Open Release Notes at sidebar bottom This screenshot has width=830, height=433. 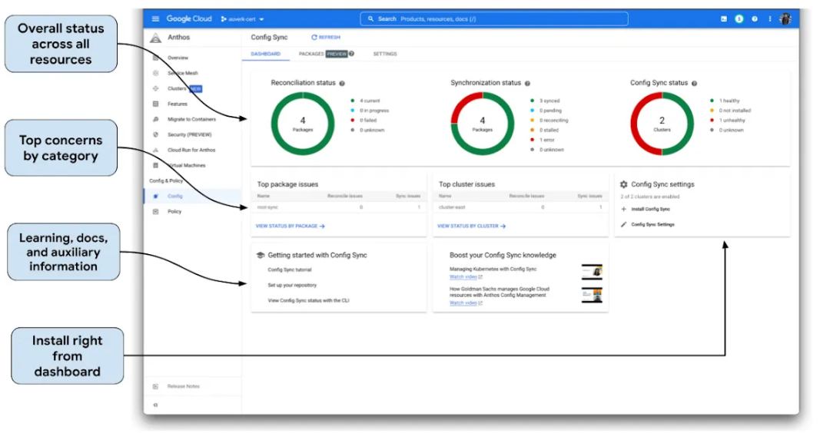tap(183, 386)
